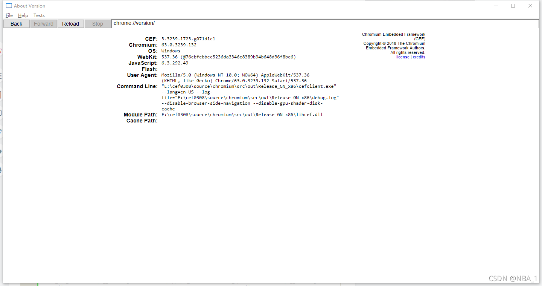Click the --disable-browser-side-navigation flag text
This screenshot has height=286, width=542.
206,103
